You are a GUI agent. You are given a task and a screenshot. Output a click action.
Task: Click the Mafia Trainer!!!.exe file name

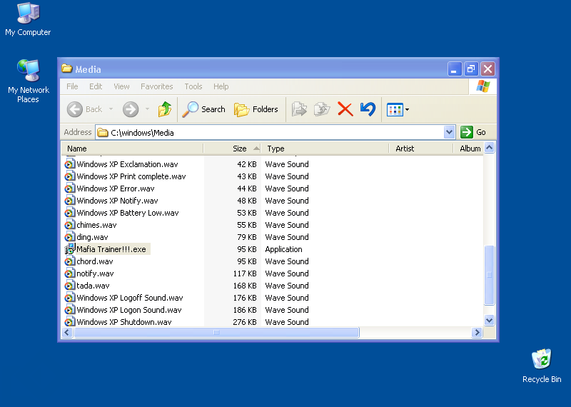click(x=111, y=249)
